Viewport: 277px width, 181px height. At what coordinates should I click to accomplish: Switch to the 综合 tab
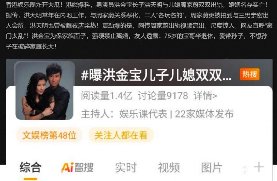tap(30, 167)
